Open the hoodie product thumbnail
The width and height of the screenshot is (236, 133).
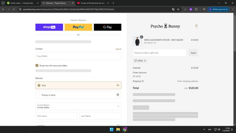click(137, 41)
